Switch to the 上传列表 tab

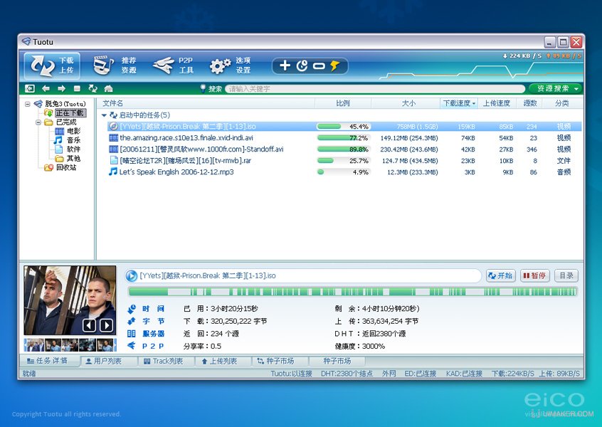pos(223,361)
